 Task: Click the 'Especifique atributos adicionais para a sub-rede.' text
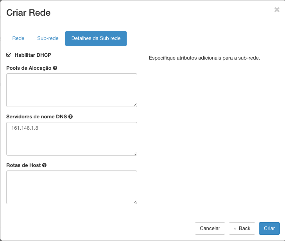click(204, 58)
